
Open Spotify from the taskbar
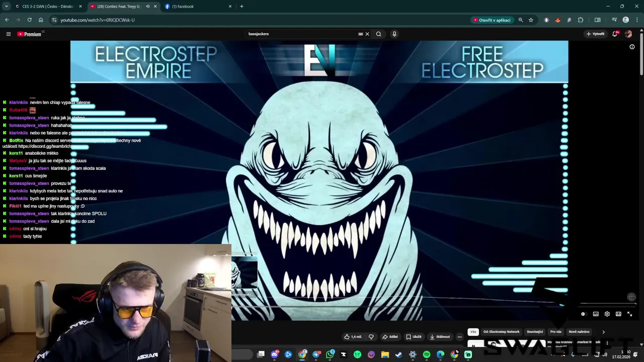[x=427, y=354]
